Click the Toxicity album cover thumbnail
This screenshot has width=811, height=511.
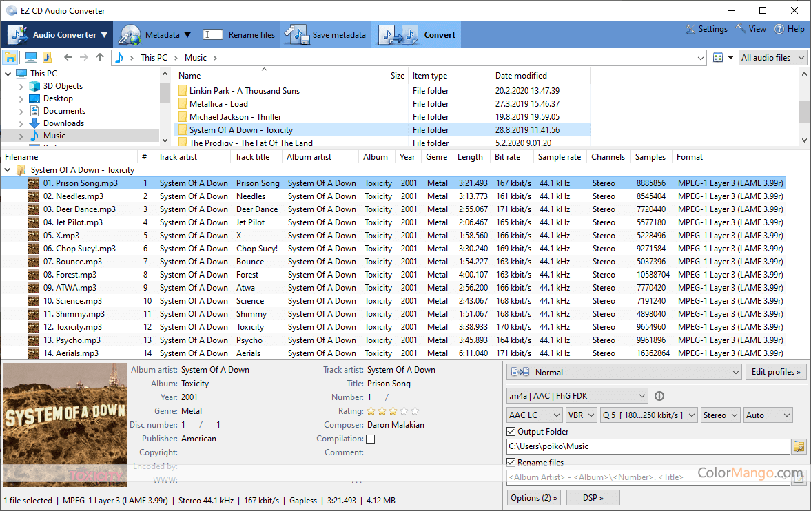pyautogui.click(x=65, y=425)
